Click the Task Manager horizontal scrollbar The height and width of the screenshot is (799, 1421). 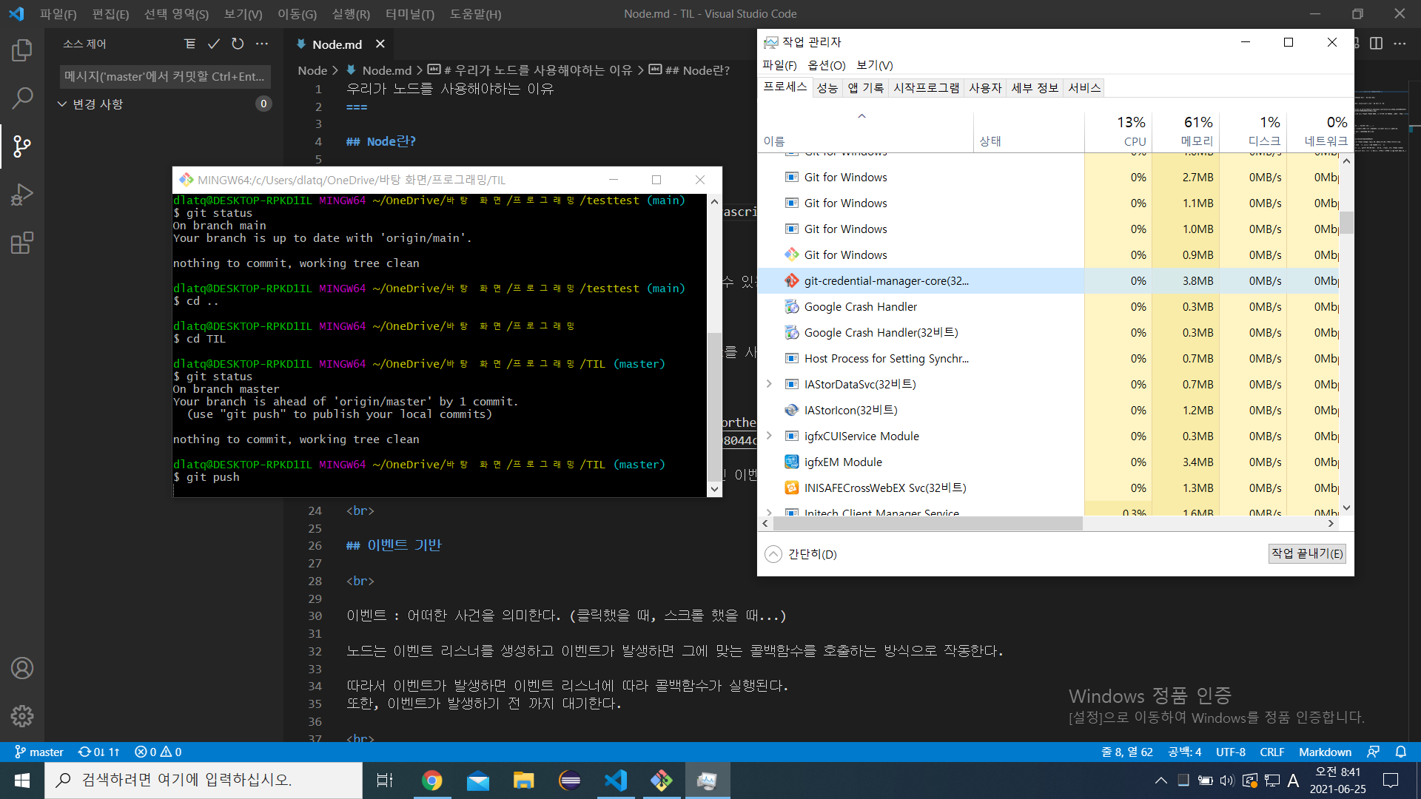point(927,524)
